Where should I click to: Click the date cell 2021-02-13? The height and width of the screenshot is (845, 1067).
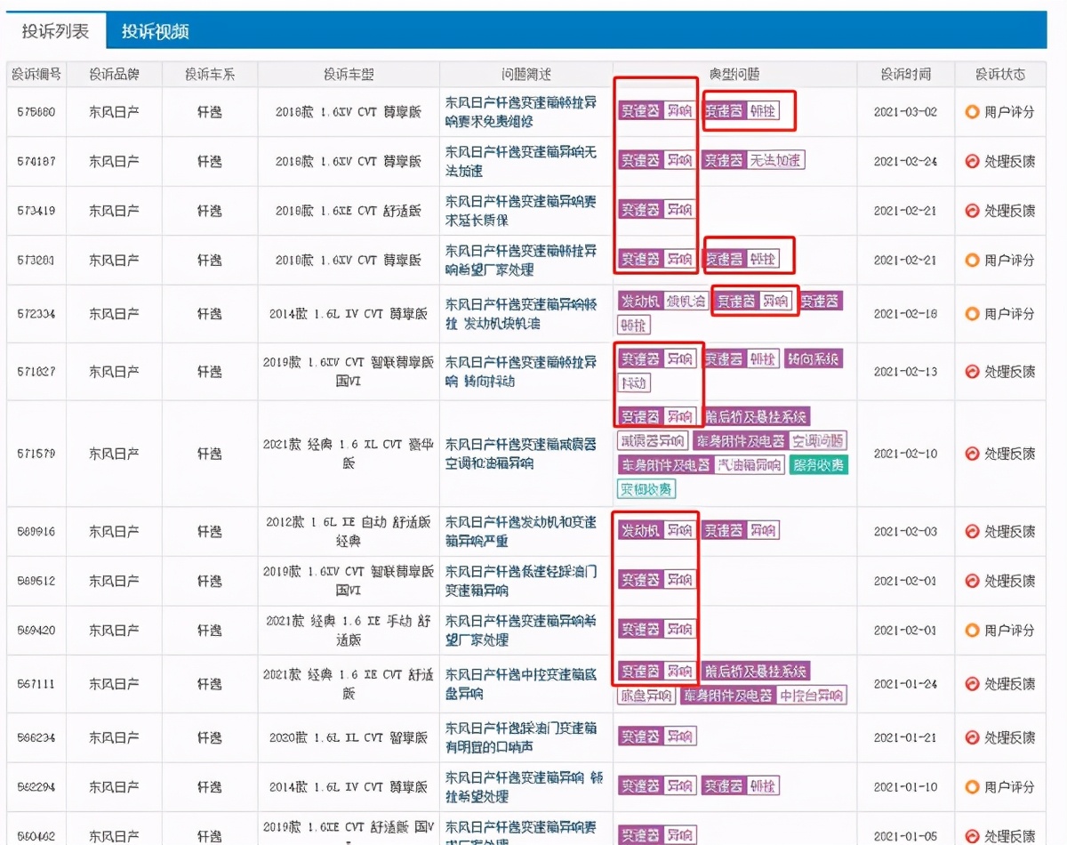[905, 371]
